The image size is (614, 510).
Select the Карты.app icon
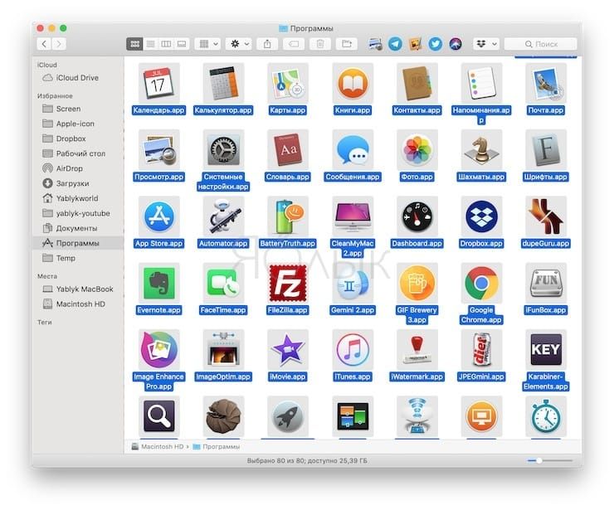(x=288, y=83)
